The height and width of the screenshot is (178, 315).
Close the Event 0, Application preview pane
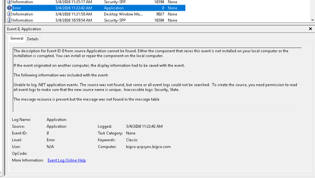click(x=310, y=29)
